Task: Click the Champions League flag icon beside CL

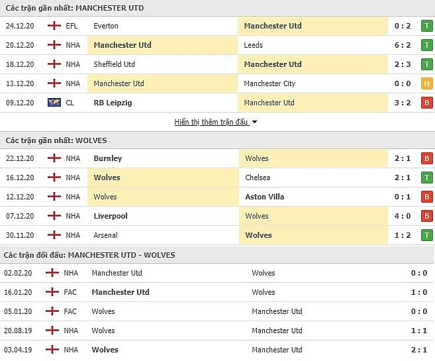Action: [54, 103]
